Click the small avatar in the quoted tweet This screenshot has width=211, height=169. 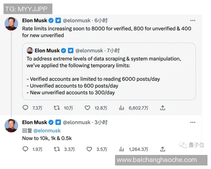[30, 50]
